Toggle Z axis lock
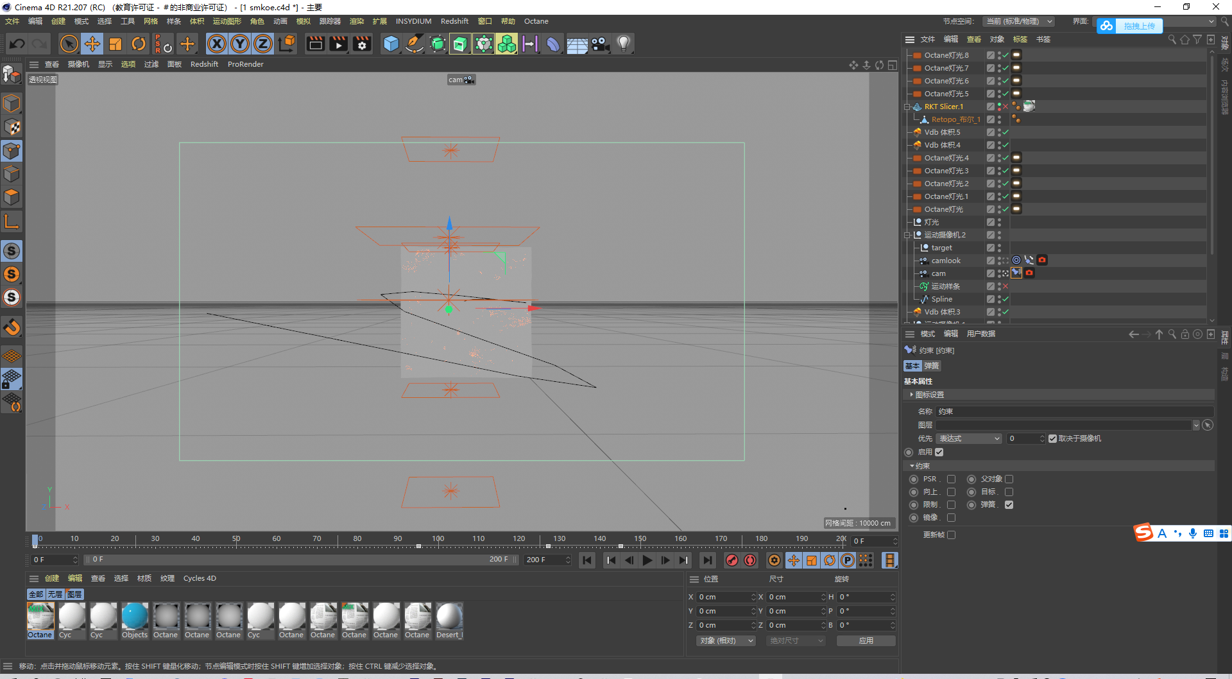The height and width of the screenshot is (679, 1232). [x=263, y=44]
